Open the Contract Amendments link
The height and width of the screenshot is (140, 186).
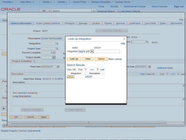pos(30,131)
